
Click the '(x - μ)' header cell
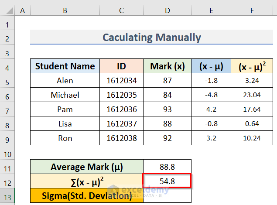(x=211, y=66)
